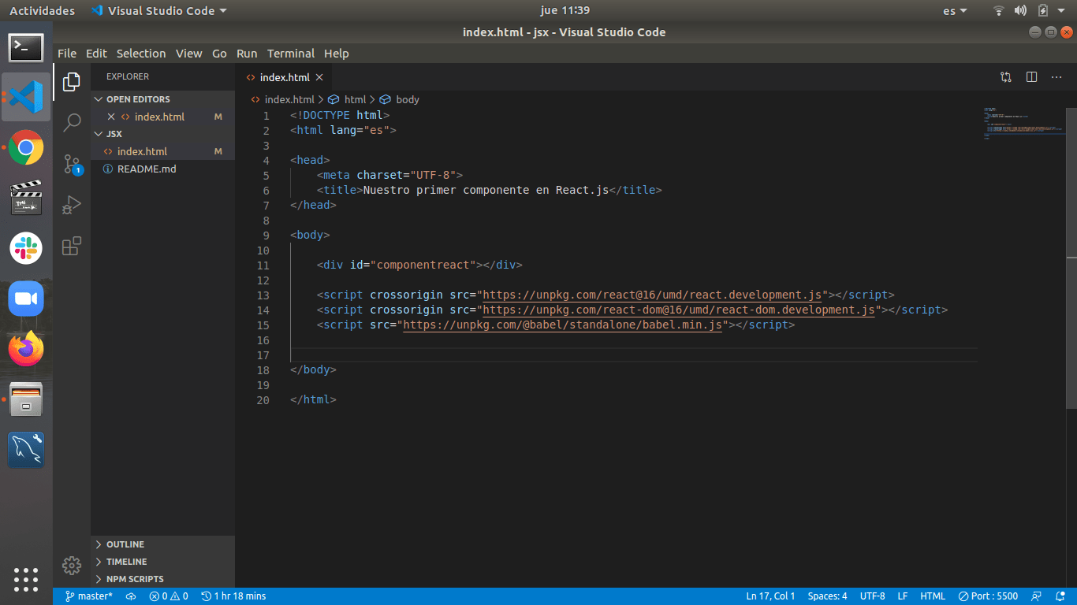Select index.html in the JSX folder

point(162,151)
